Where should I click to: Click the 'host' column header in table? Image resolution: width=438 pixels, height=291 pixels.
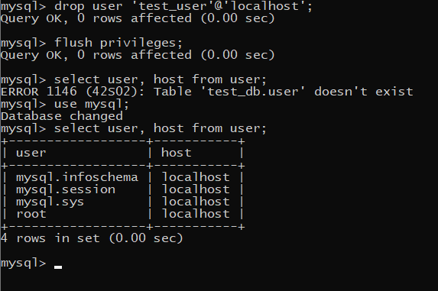tap(177, 153)
